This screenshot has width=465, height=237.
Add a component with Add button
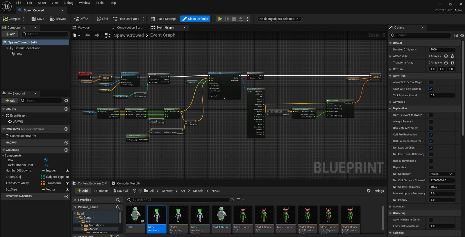pyautogui.click(x=10, y=34)
